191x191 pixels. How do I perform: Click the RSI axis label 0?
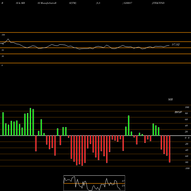pyautogui.click(x=2, y=65)
